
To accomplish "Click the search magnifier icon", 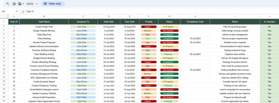I will coord(7,4).
